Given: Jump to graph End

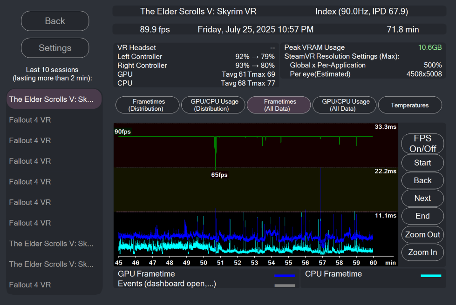Looking at the screenshot, I should (x=422, y=216).
